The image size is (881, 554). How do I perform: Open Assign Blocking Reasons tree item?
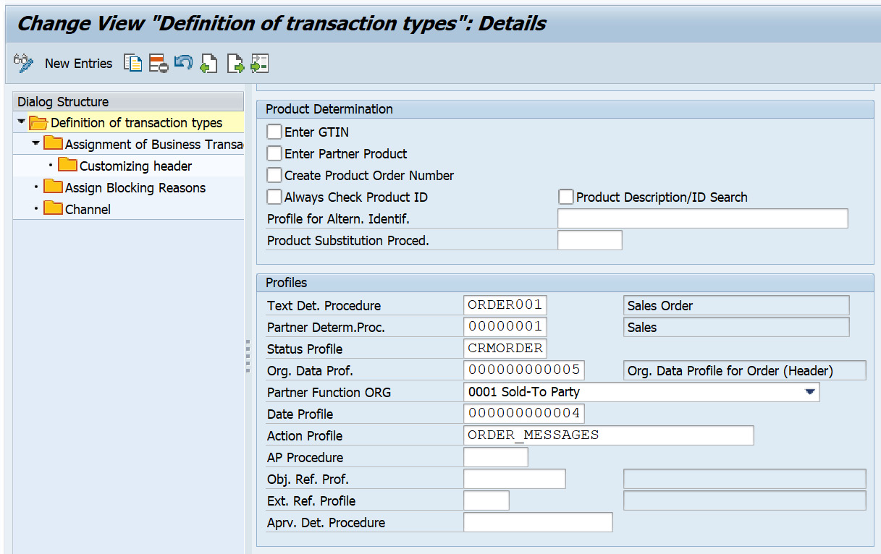[x=135, y=188]
